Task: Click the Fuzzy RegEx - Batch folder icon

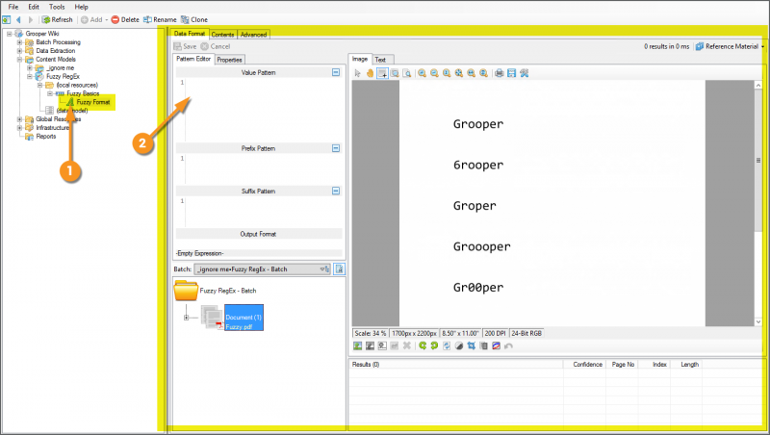Action: [186, 291]
